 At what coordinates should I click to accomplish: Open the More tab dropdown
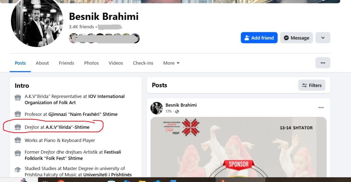171,63
